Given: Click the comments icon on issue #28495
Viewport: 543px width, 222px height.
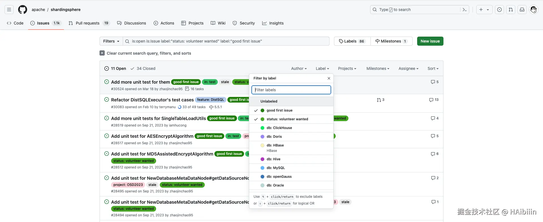Looking at the screenshot, I should click(x=433, y=178).
